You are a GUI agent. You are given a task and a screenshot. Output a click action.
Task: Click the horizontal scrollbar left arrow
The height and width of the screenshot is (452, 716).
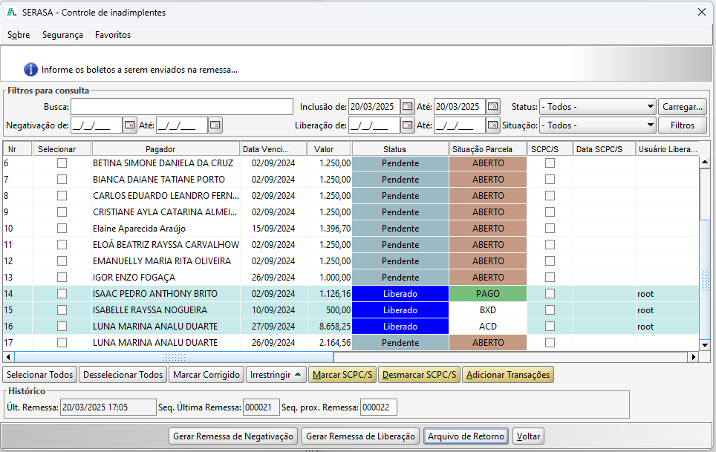point(8,357)
